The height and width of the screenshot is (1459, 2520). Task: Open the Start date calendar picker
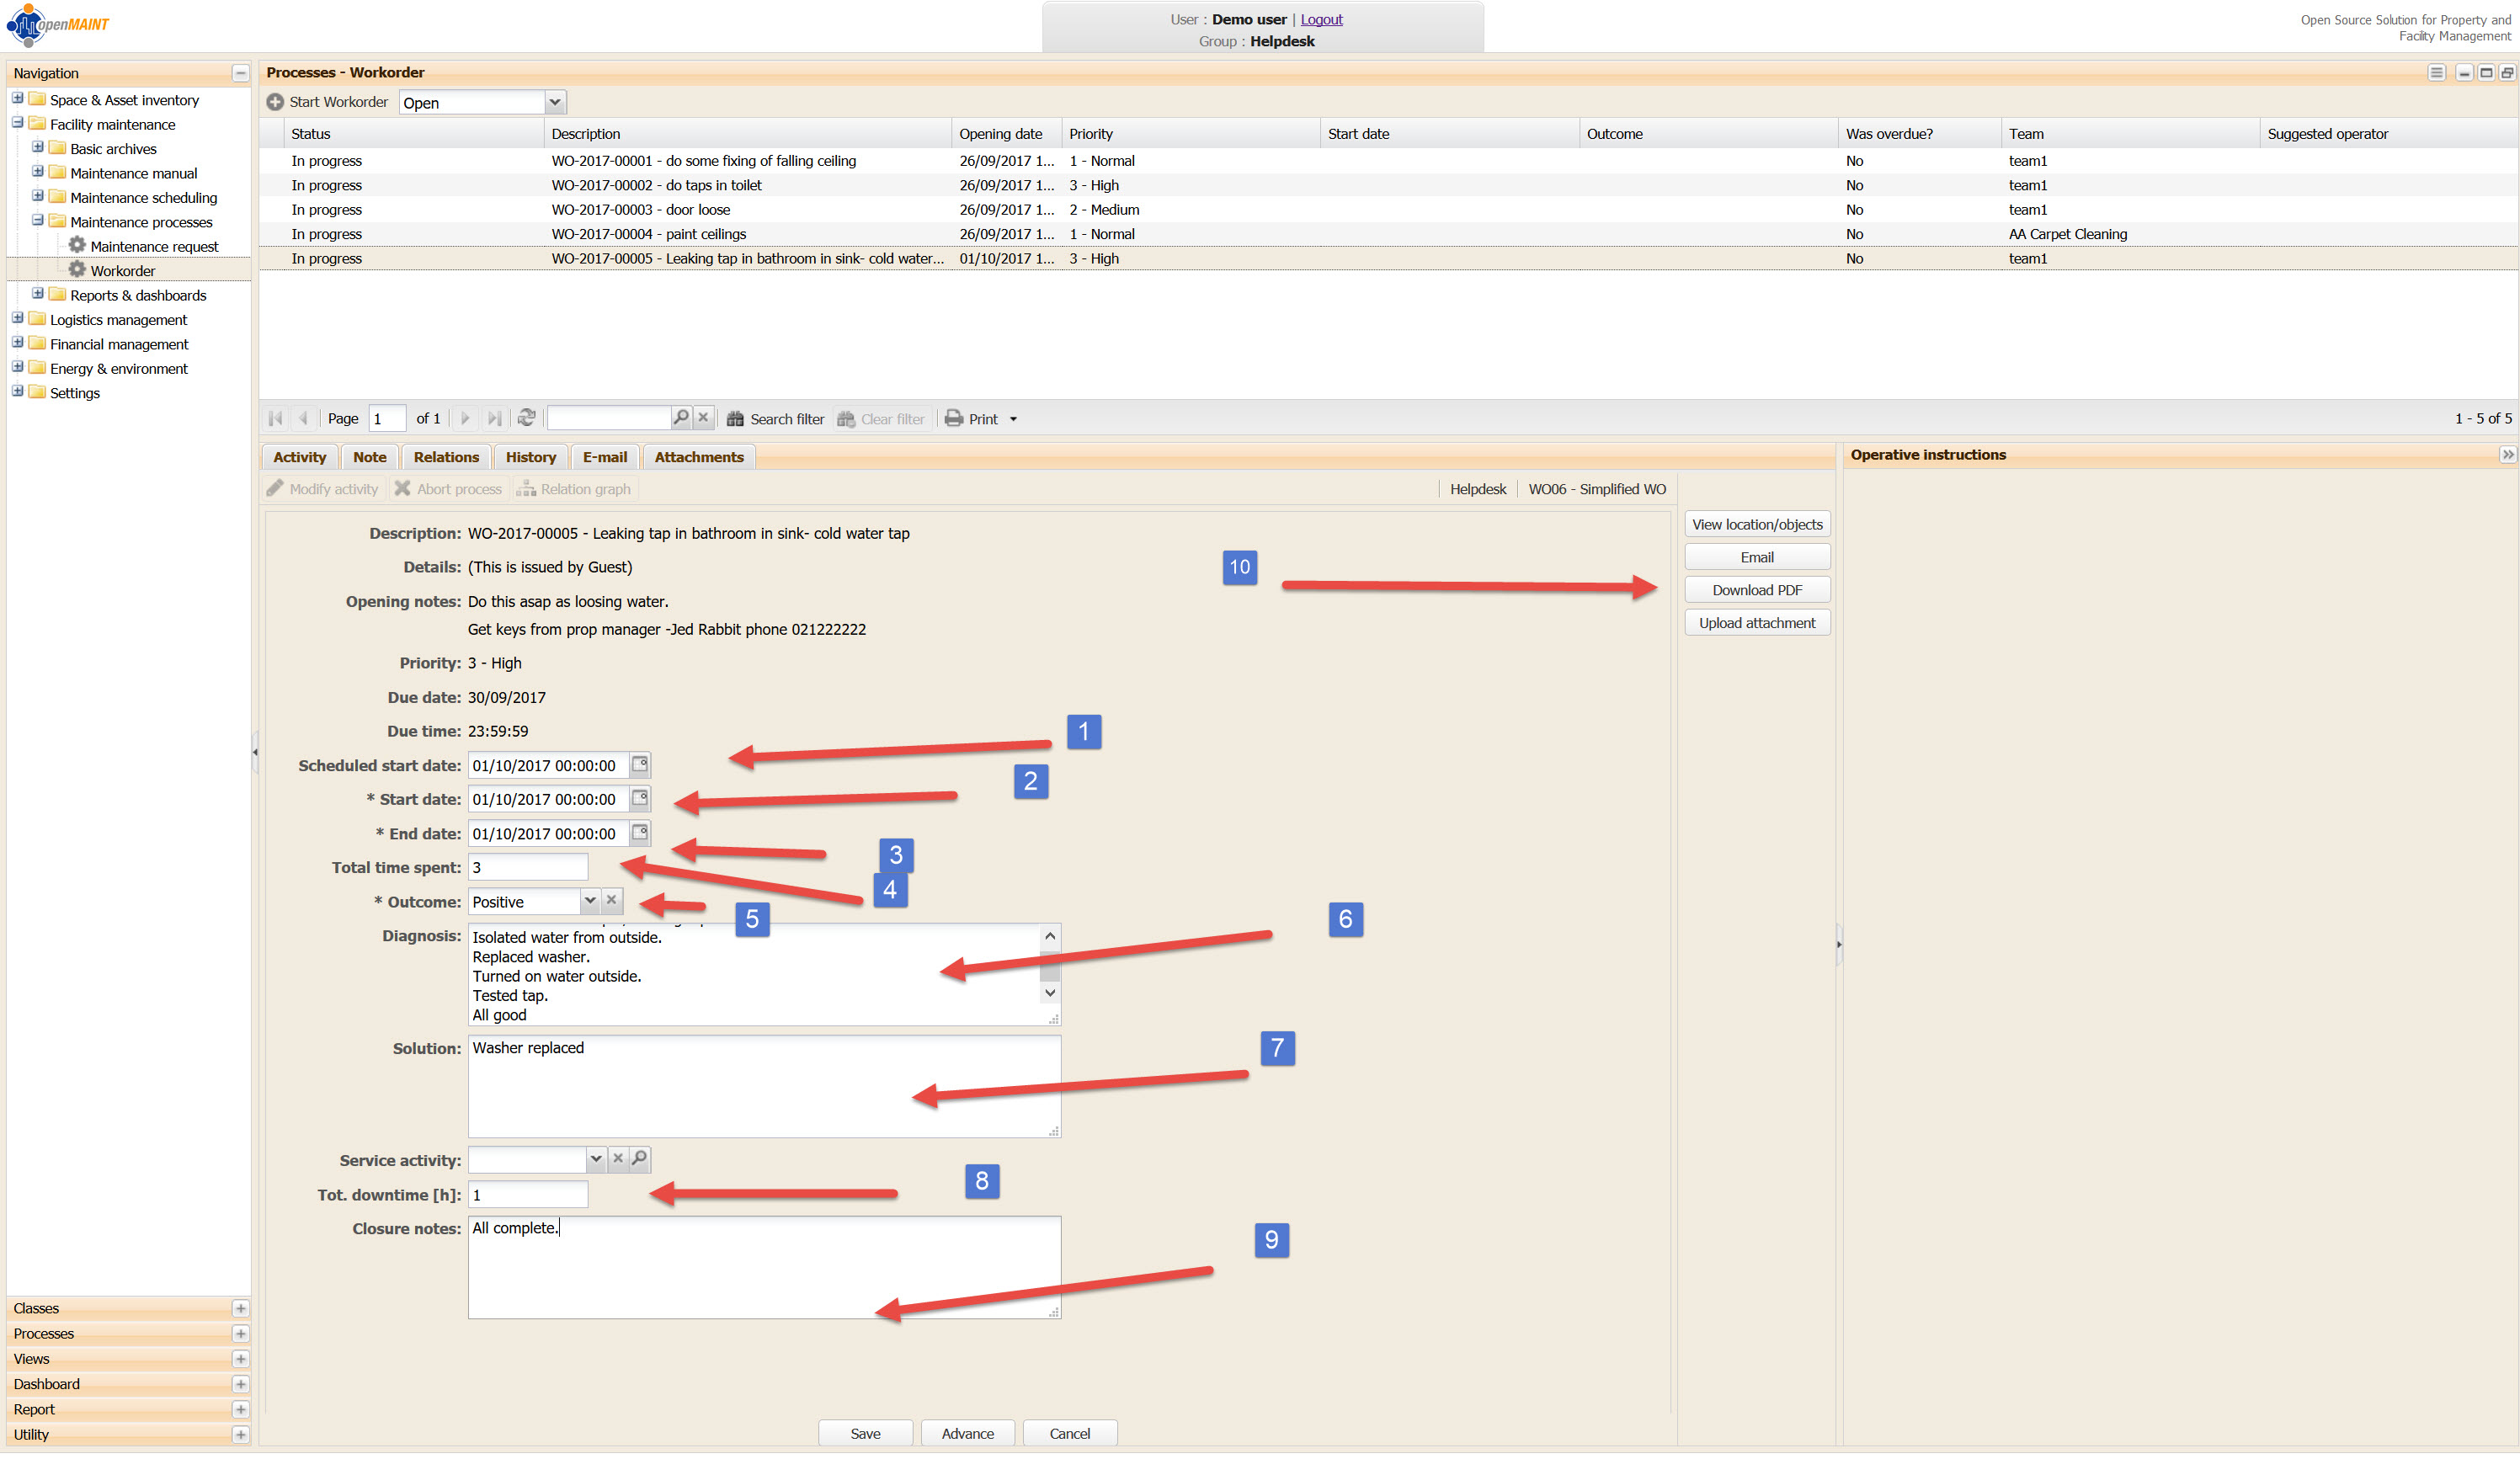click(640, 799)
